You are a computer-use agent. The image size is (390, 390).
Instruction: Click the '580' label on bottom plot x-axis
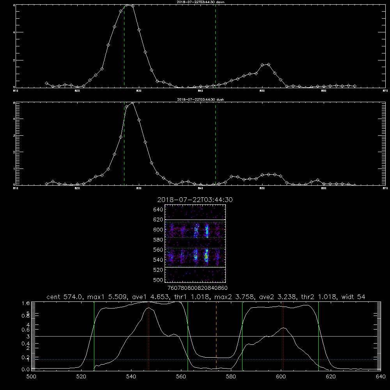(231, 377)
